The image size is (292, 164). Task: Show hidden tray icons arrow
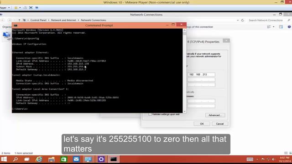pyautogui.click(x=257, y=159)
